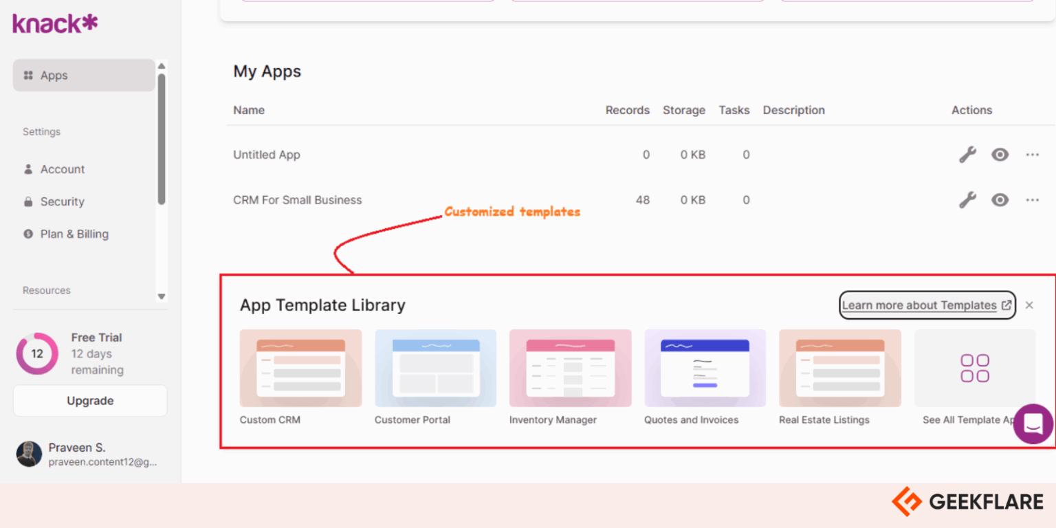Screen dimensions: 1056x528
Task: Open the chat support bubble
Action: (1033, 423)
